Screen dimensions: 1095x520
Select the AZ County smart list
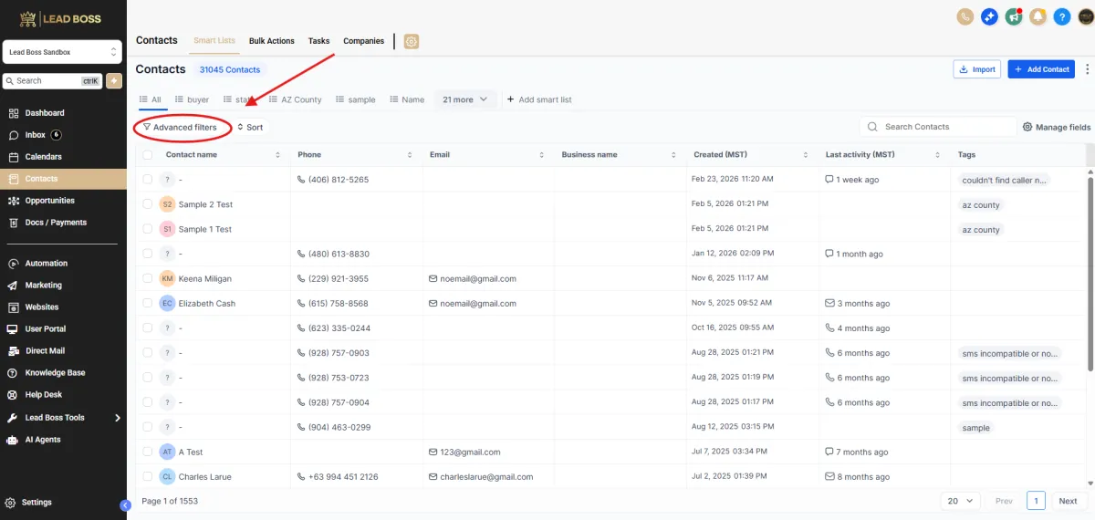pos(294,99)
